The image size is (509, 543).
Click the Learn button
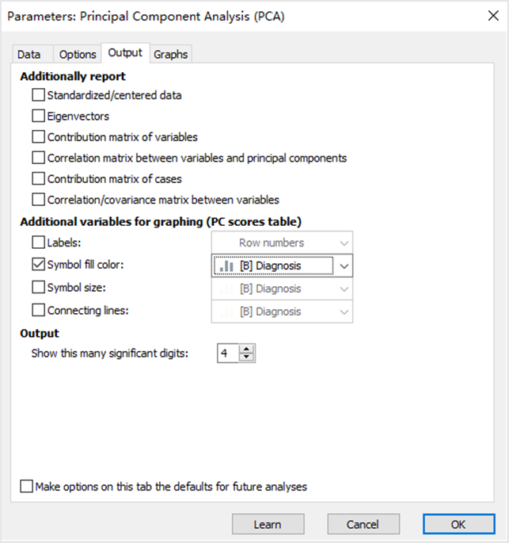tap(268, 524)
